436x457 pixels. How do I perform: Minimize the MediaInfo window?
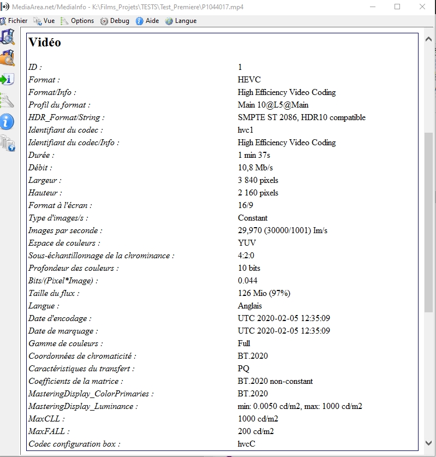pos(373,7)
